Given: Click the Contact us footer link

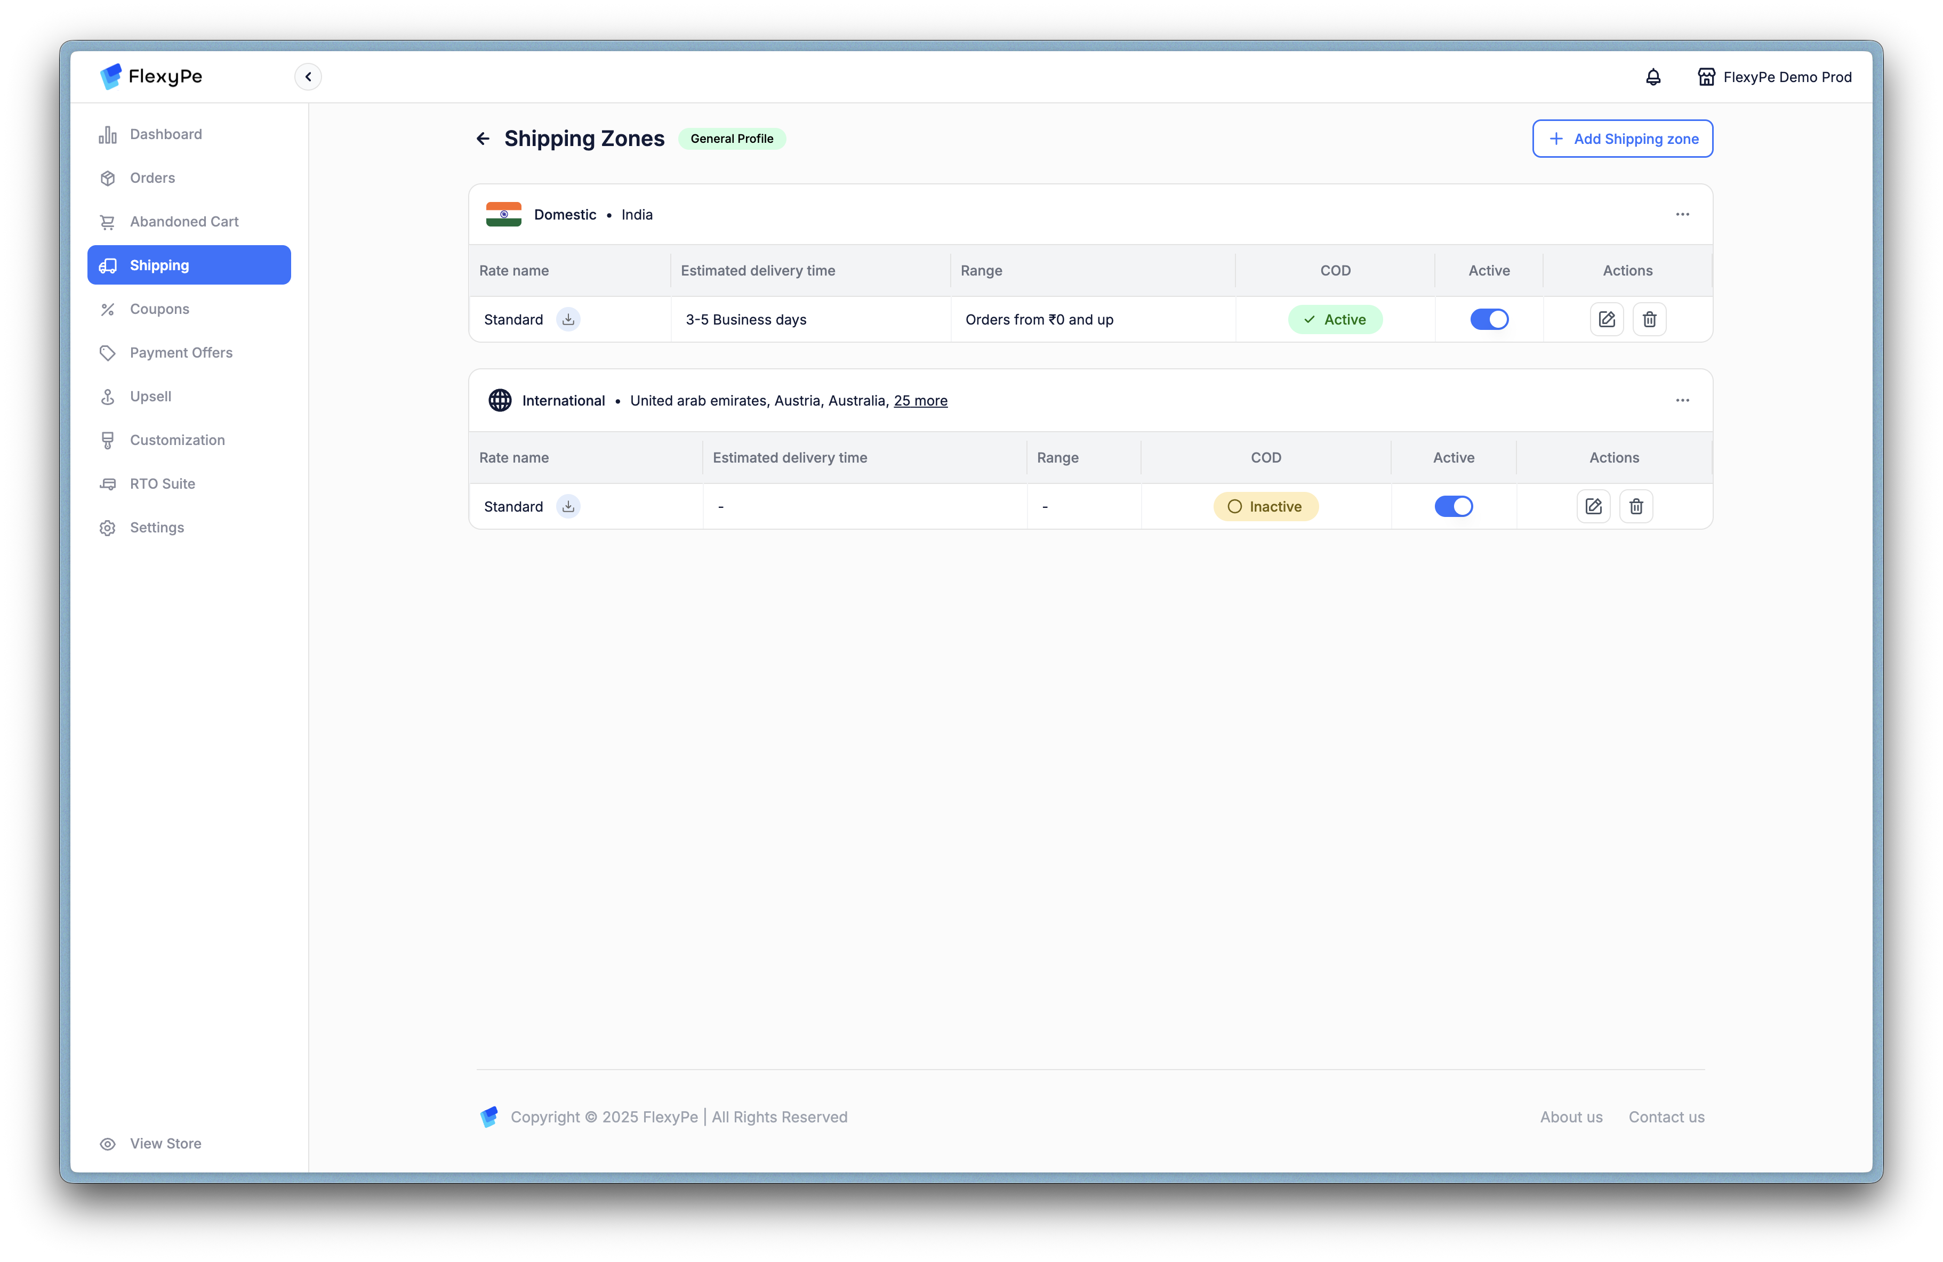Looking at the screenshot, I should 1665,1117.
